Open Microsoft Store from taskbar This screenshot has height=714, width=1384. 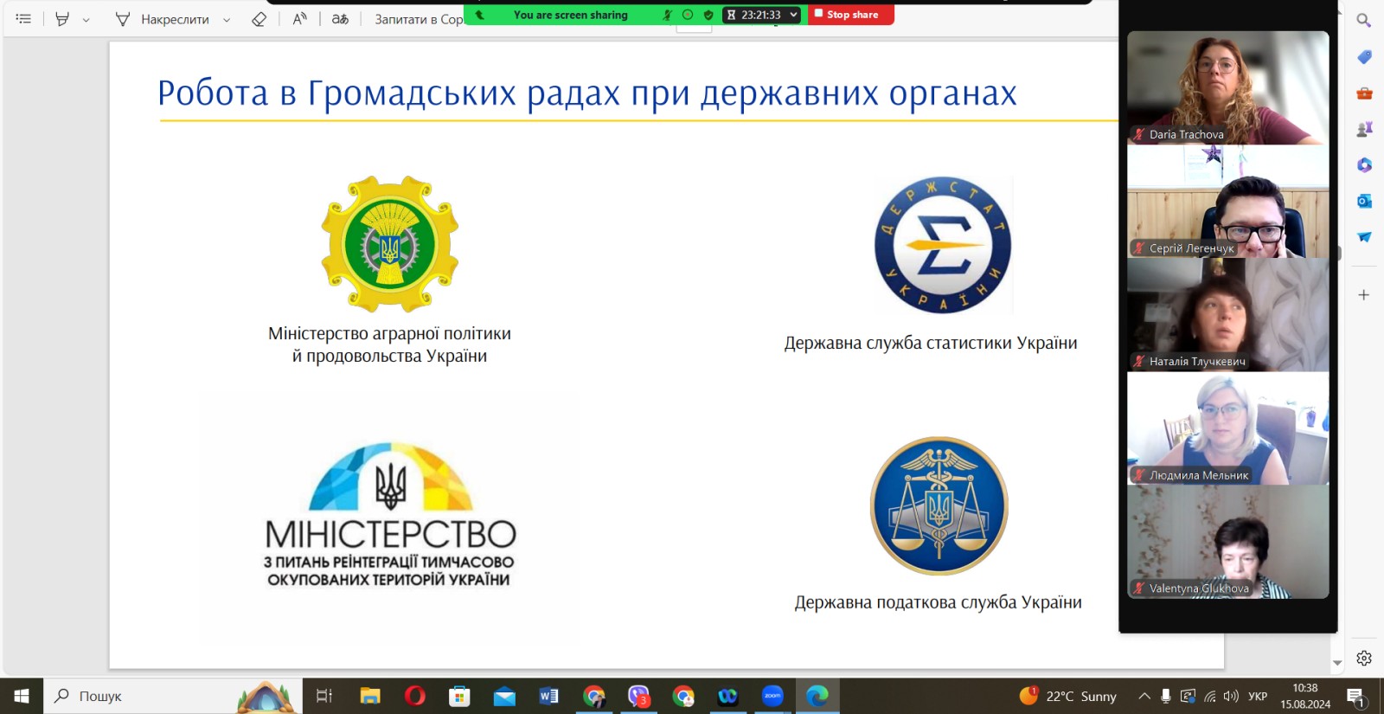pyautogui.click(x=459, y=696)
